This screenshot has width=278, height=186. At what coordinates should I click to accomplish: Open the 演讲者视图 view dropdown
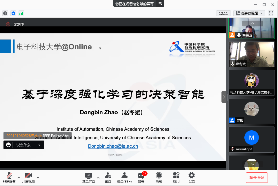pos(249,13)
